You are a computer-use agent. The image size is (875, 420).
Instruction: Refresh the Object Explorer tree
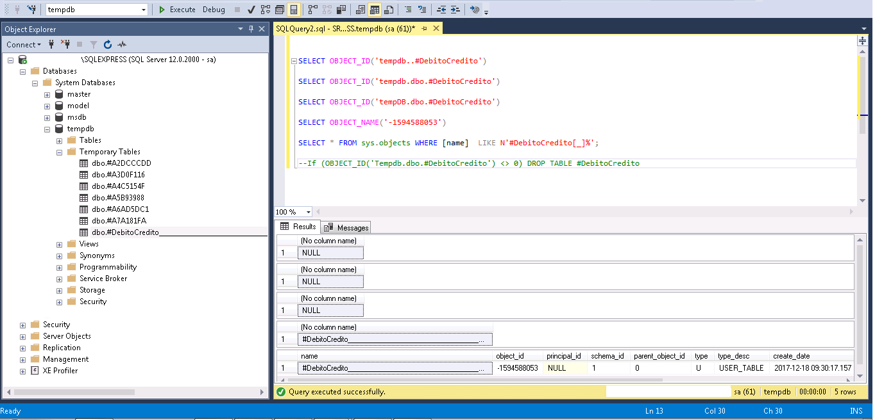pyautogui.click(x=106, y=44)
